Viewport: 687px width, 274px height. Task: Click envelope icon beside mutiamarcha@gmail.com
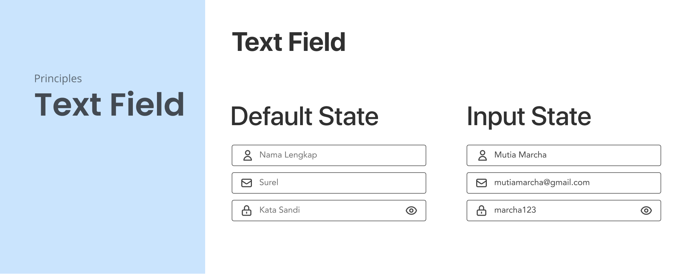pyautogui.click(x=482, y=183)
